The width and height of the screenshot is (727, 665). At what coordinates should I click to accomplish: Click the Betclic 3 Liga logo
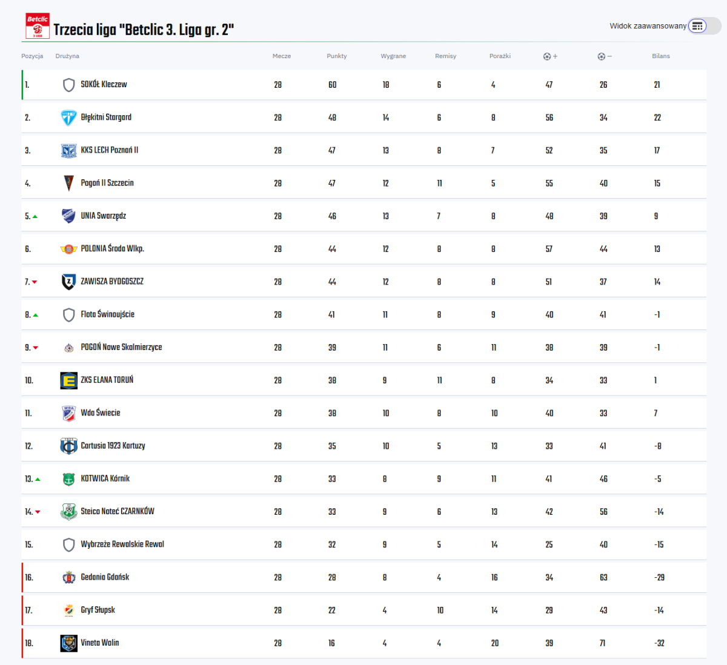click(x=38, y=27)
